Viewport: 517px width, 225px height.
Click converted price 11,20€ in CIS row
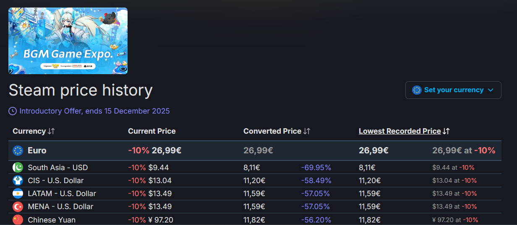point(254,181)
